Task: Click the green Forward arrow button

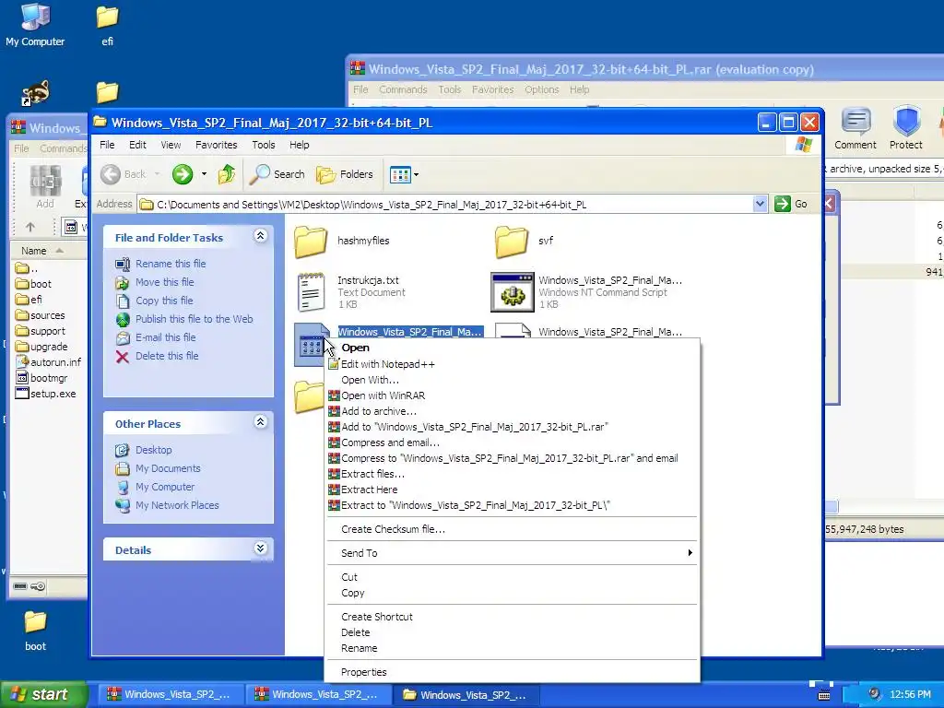Action: [x=183, y=174]
